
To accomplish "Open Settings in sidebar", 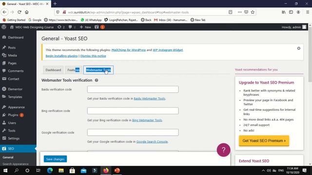I will (x=14, y=138).
